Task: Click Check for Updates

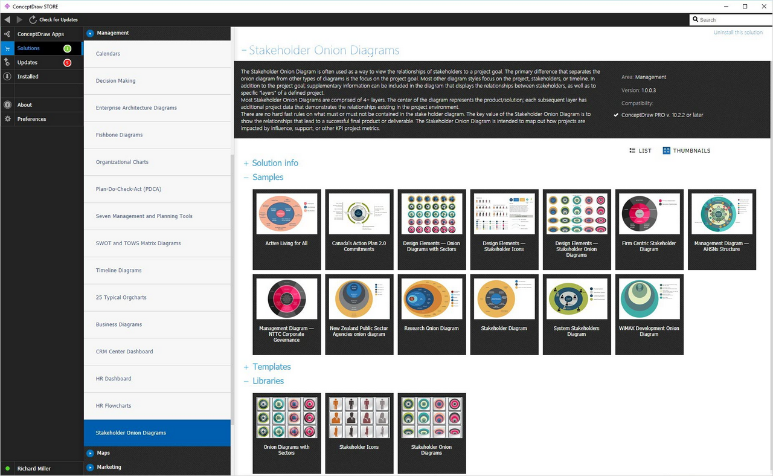Action: tap(59, 20)
